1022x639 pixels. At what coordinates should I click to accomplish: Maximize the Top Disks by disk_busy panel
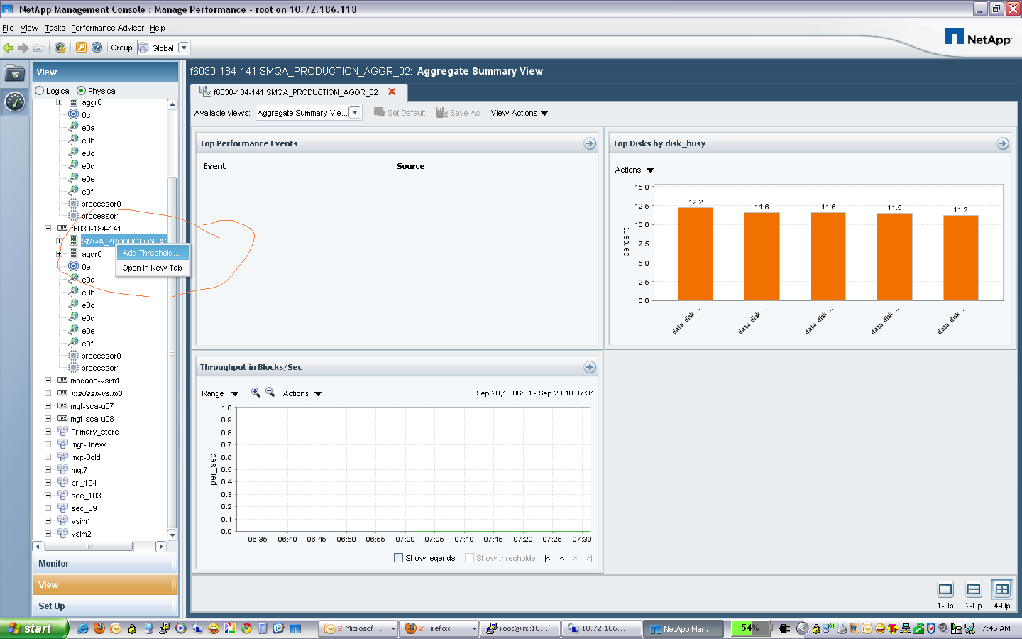coord(1002,143)
